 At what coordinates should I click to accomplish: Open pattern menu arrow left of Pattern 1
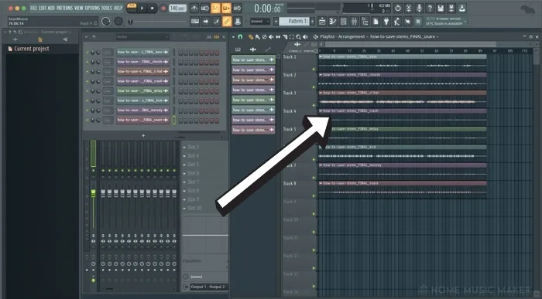click(x=276, y=22)
